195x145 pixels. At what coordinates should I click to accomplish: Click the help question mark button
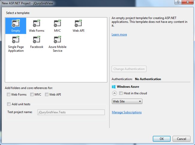click(x=178, y=2)
